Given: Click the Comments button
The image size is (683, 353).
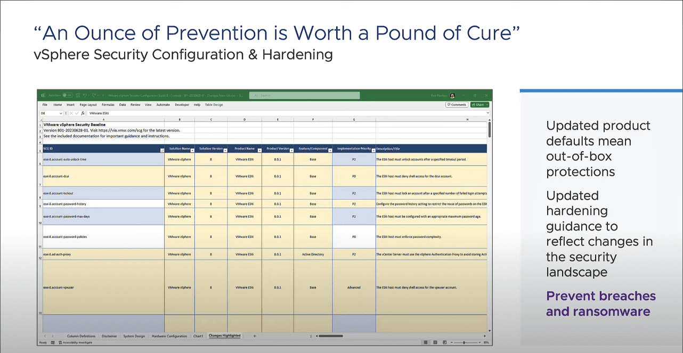Looking at the screenshot, I should click(x=457, y=105).
